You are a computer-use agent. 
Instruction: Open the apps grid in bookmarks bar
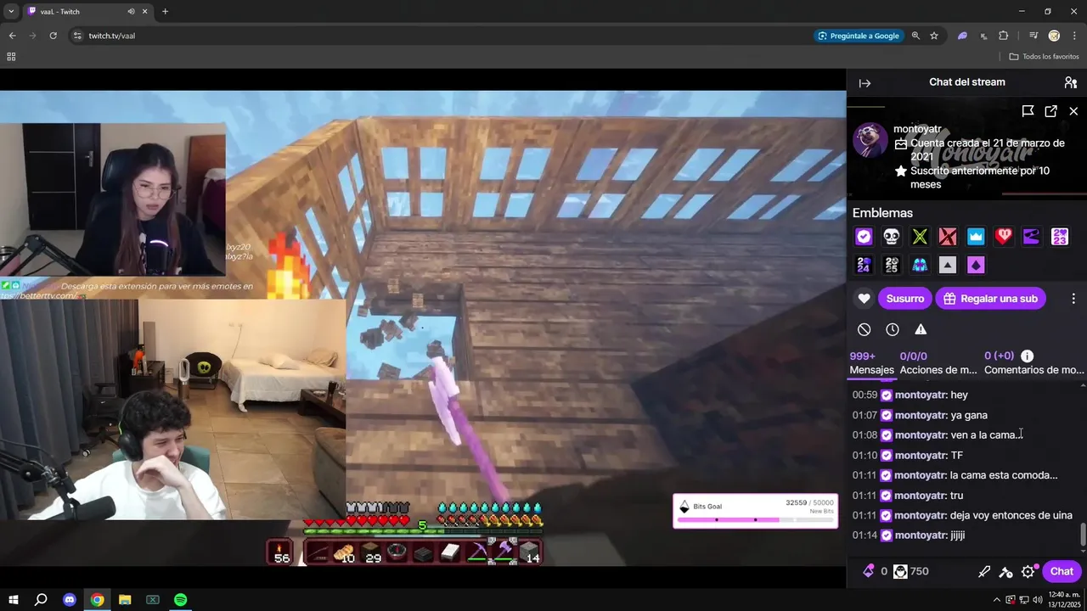pos(11,57)
